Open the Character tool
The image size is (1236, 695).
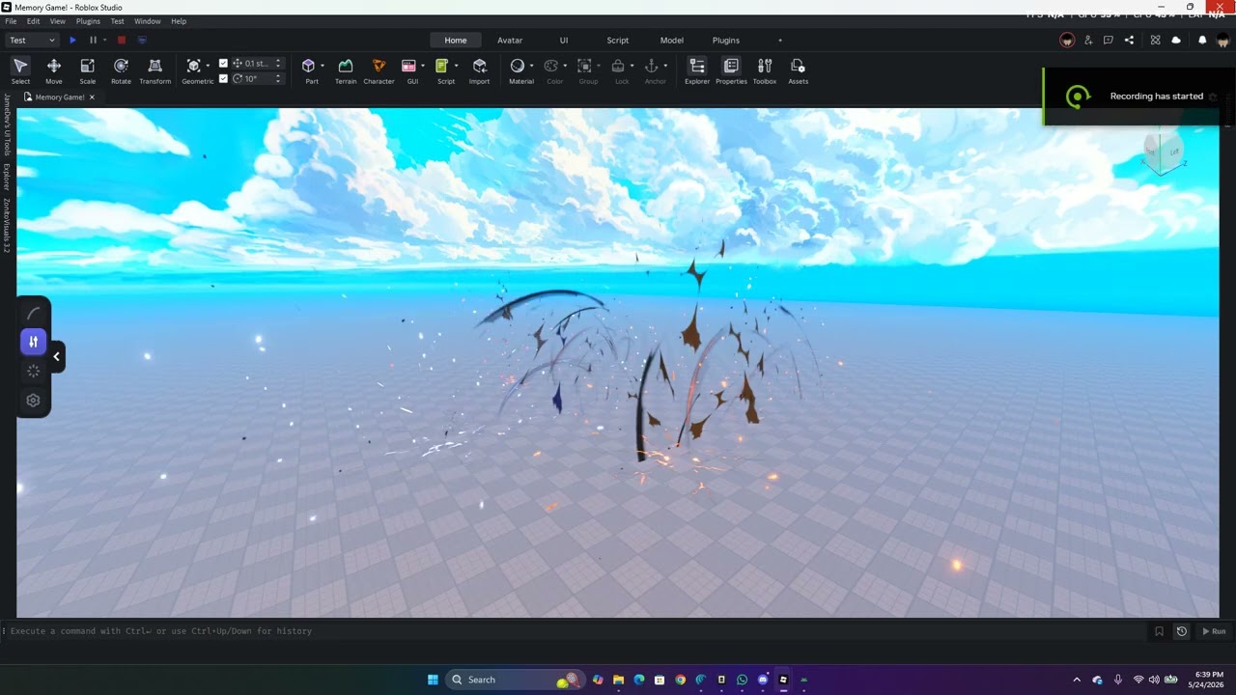click(x=379, y=70)
